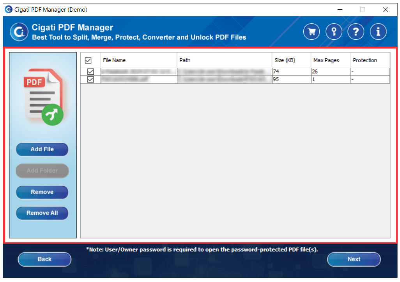
Task: Minimize the Cigati PDF Manager window
Action: (340, 10)
